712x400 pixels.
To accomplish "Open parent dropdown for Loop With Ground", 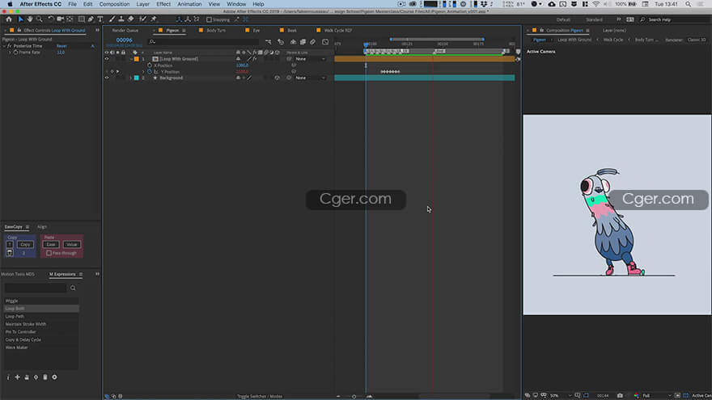I will click(311, 59).
